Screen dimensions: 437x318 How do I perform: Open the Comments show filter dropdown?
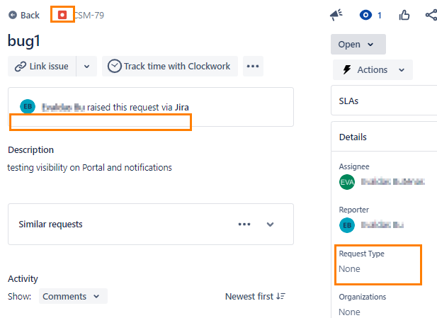pos(73,296)
